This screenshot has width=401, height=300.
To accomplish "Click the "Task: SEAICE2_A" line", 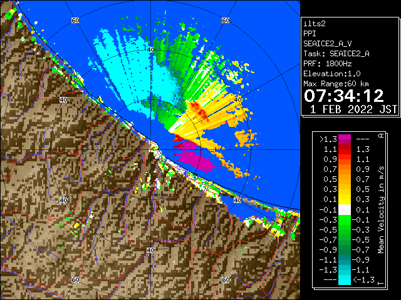I will pos(336,54).
